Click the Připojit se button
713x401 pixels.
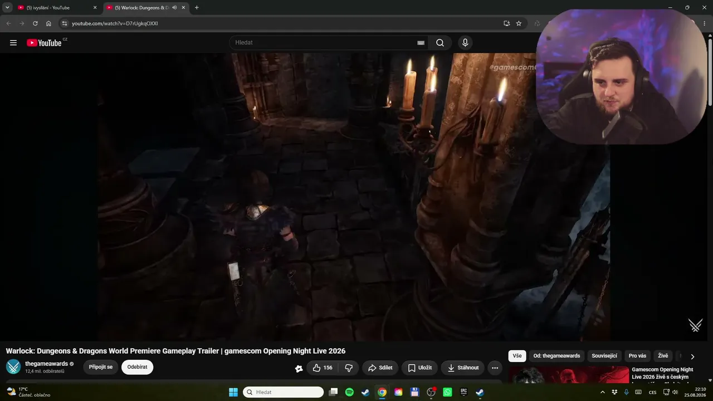point(101,367)
